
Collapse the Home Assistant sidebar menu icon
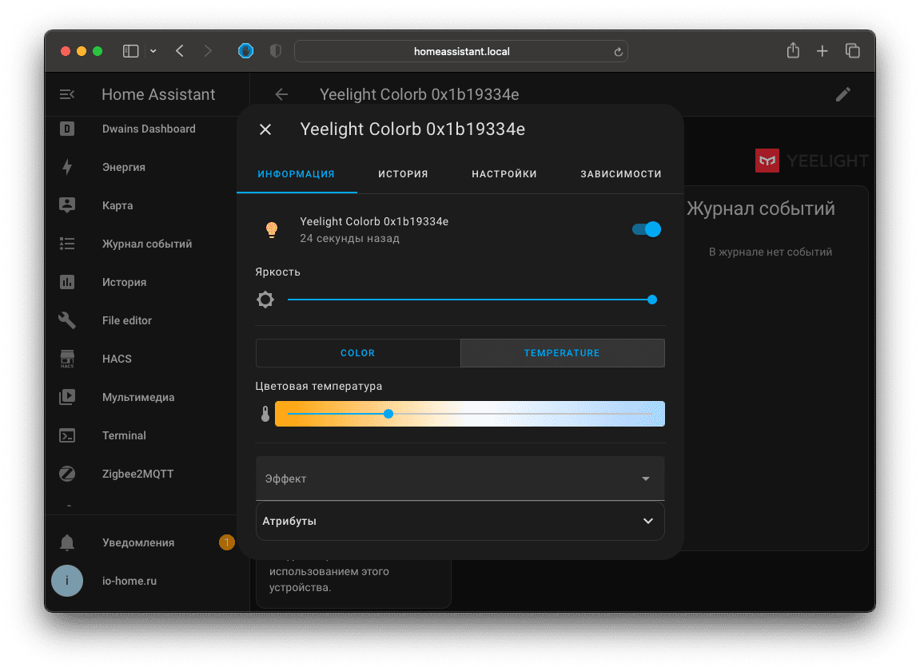67,94
